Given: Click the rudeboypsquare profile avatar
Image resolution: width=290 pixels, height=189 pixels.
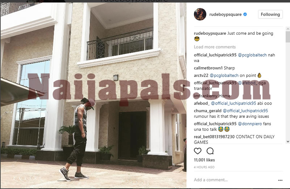Looking at the screenshot, I should pyautogui.click(x=200, y=14).
